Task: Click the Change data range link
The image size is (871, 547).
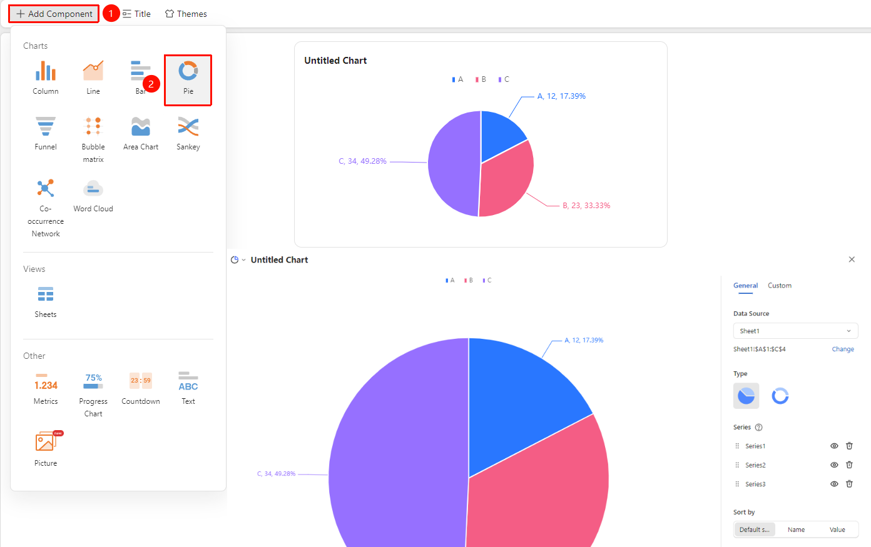Action: click(843, 349)
